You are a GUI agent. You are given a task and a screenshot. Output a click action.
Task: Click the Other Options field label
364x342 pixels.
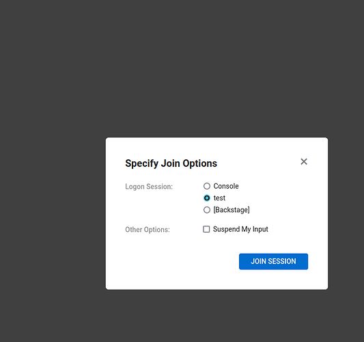tap(148, 230)
